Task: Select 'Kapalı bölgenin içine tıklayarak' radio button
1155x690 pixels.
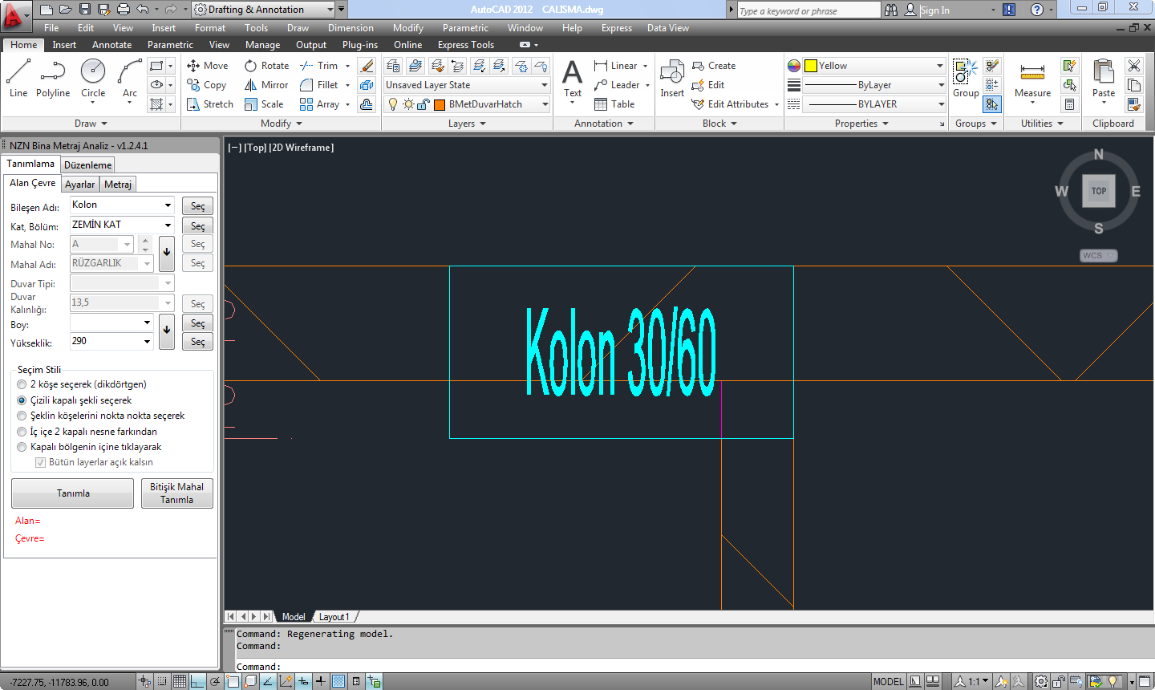Action: click(22, 447)
